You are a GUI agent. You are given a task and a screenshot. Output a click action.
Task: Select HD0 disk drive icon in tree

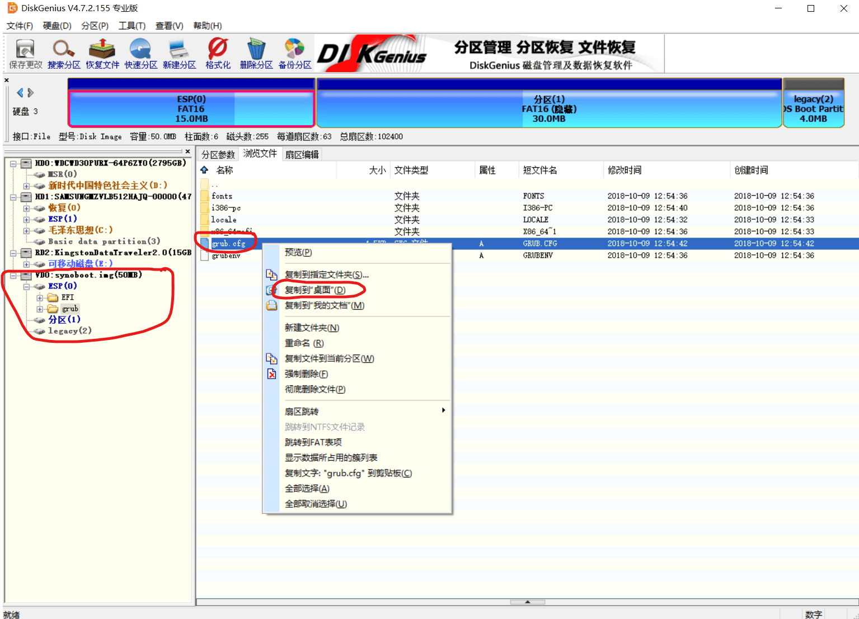click(26, 163)
